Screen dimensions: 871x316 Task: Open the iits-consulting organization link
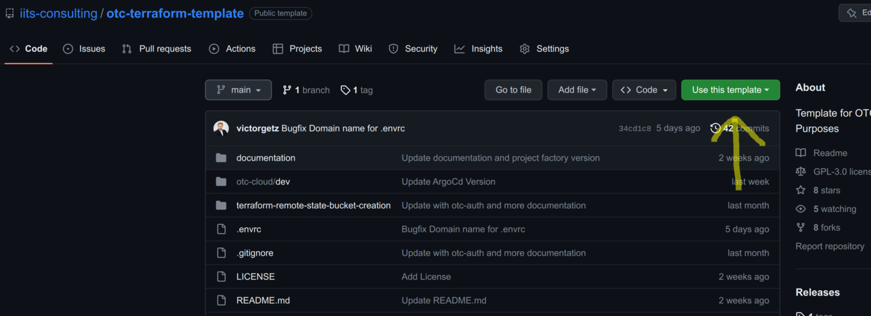(x=58, y=13)
